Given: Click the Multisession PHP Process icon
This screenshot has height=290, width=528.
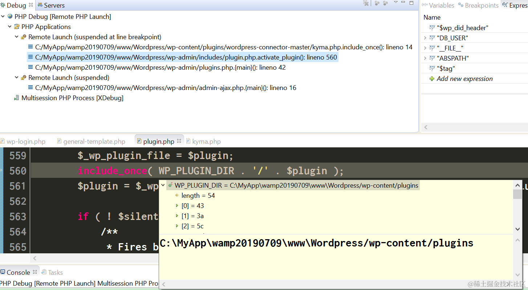Looking at the screenshot, I should pyautogui.click(x=17, y=98).
